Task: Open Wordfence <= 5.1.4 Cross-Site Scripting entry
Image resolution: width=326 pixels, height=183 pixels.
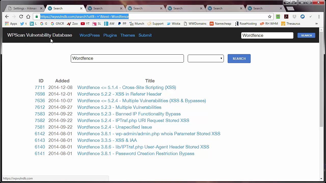Action: point(127,87)
